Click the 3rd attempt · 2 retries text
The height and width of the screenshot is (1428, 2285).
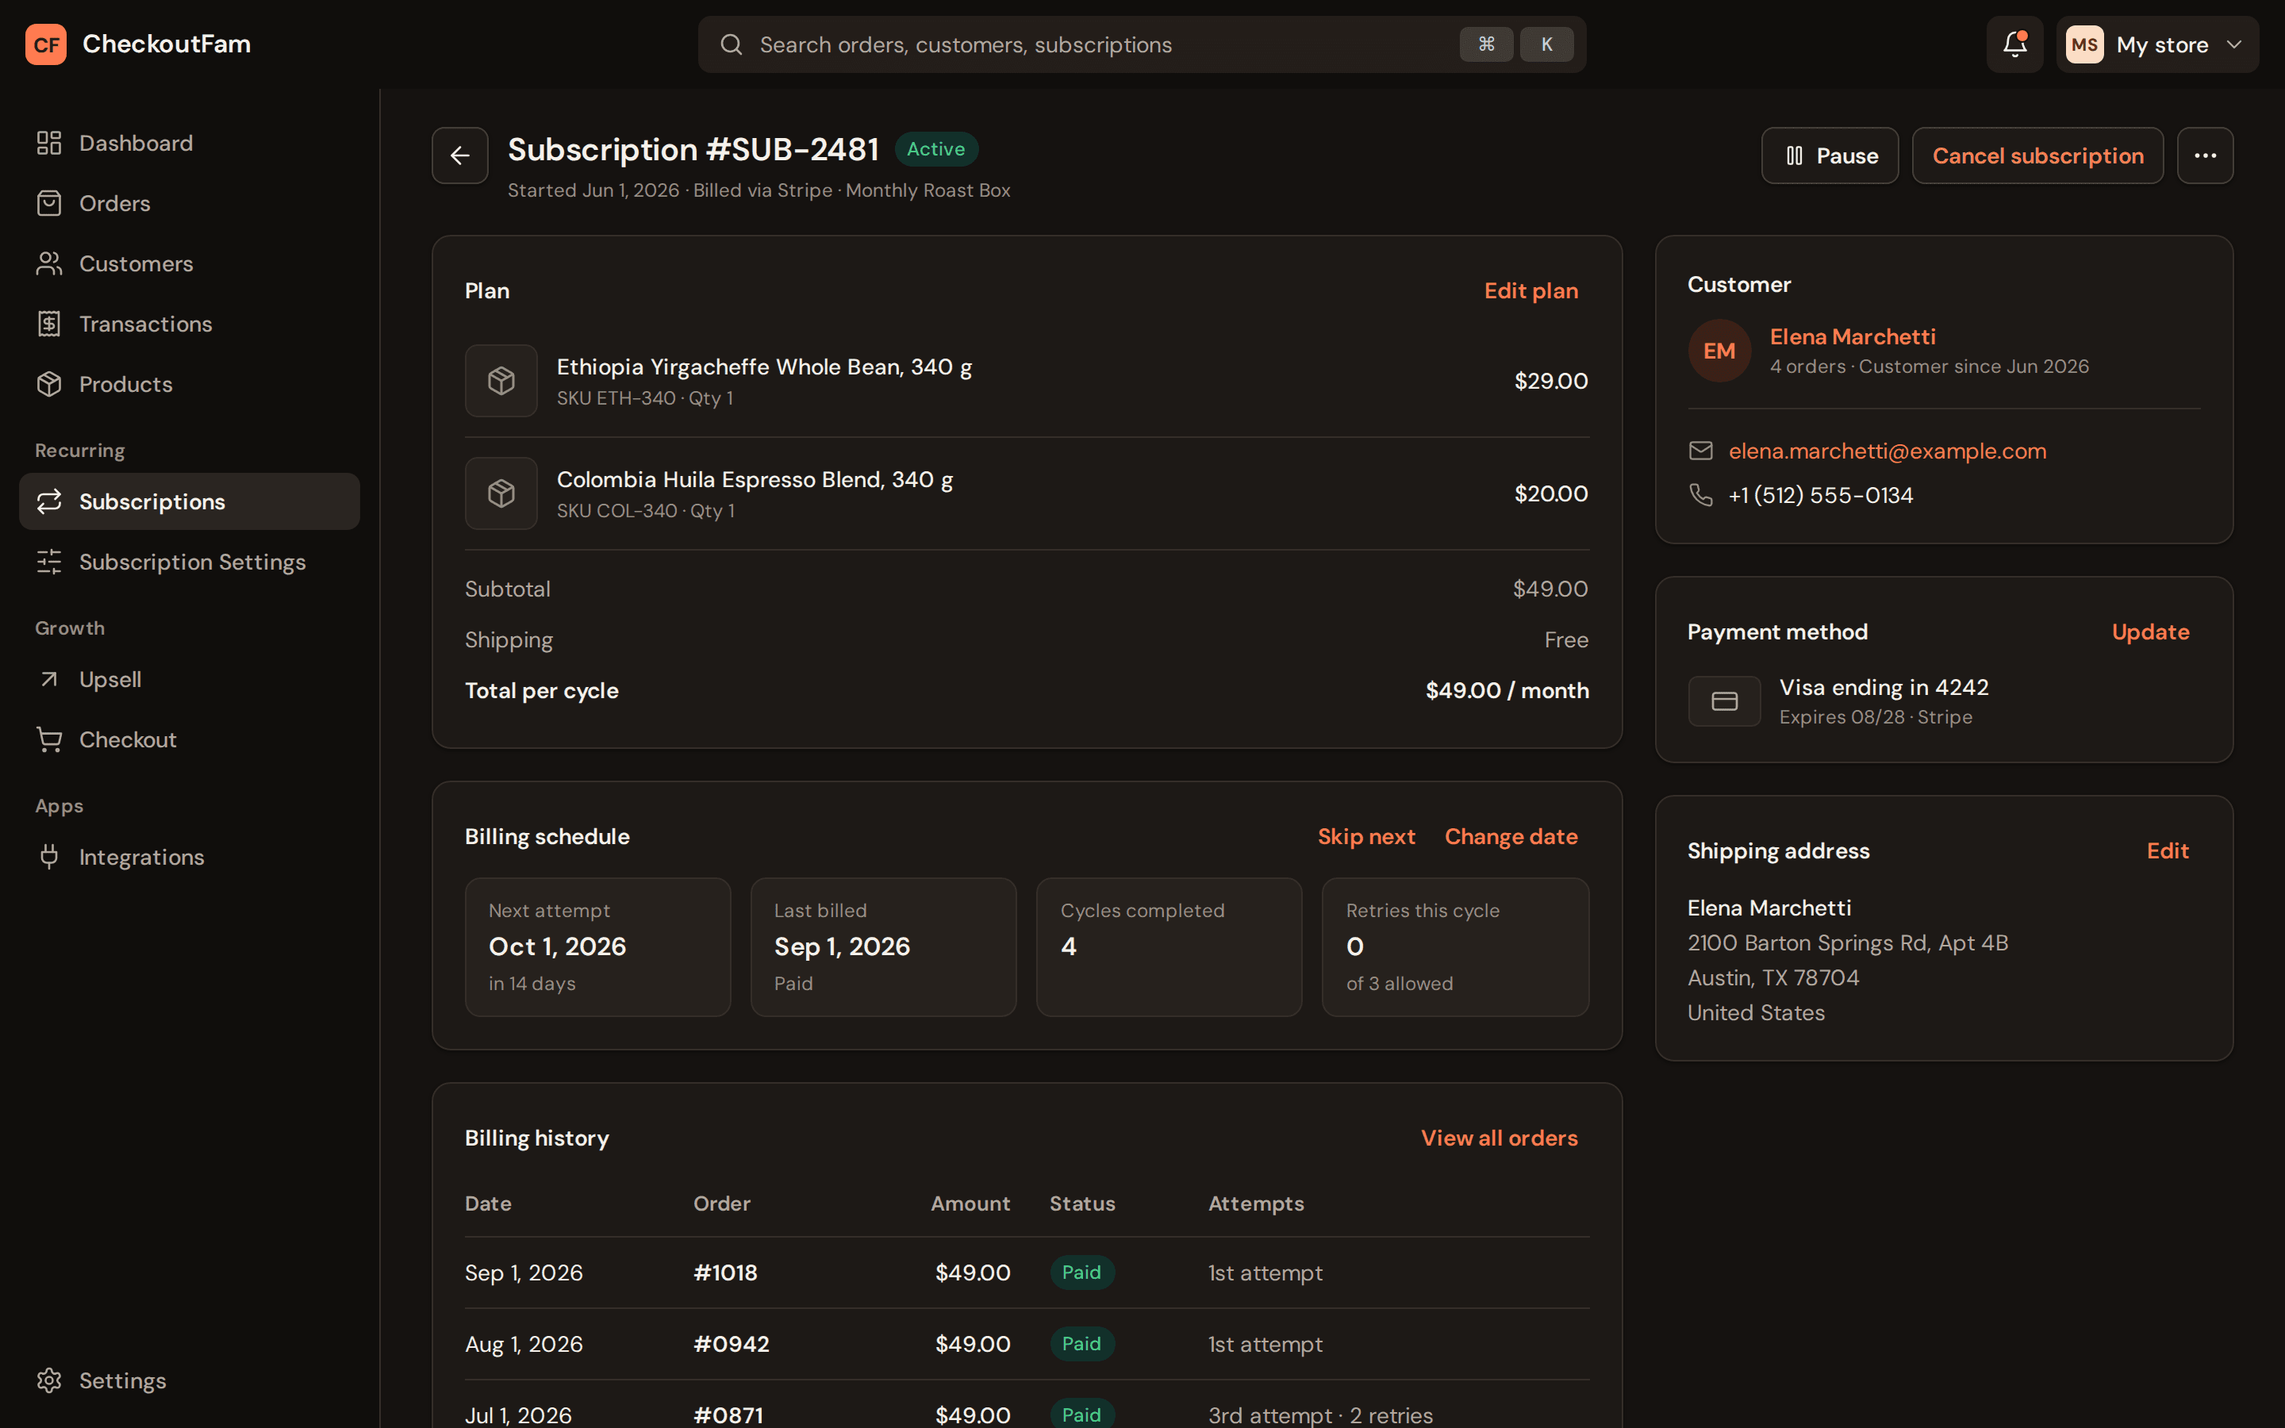[1320, 1415]
